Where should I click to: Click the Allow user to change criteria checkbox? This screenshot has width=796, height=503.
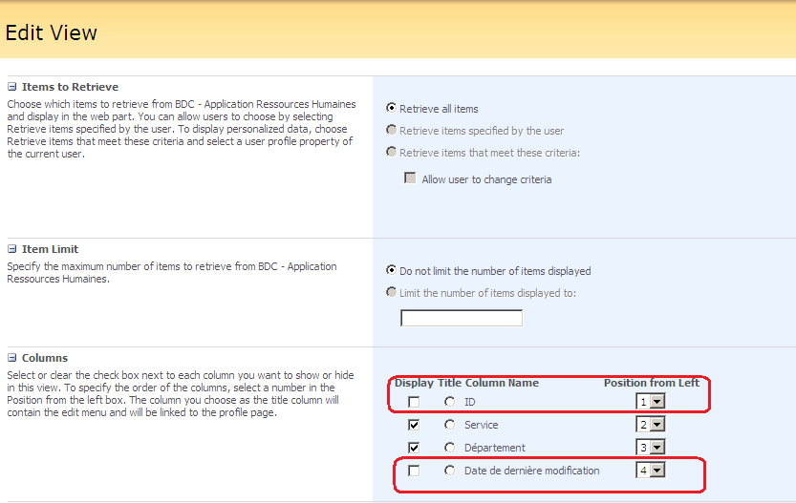[411, 178]
